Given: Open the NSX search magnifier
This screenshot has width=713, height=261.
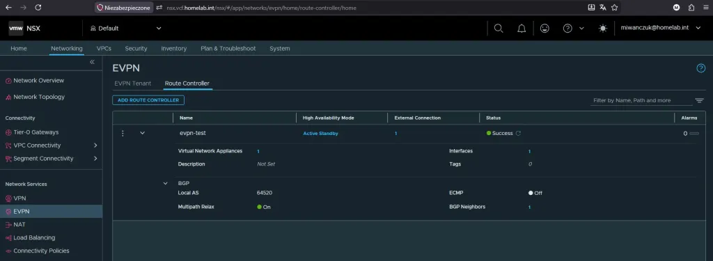Looking at the screenshot, I should click(499, 29).
